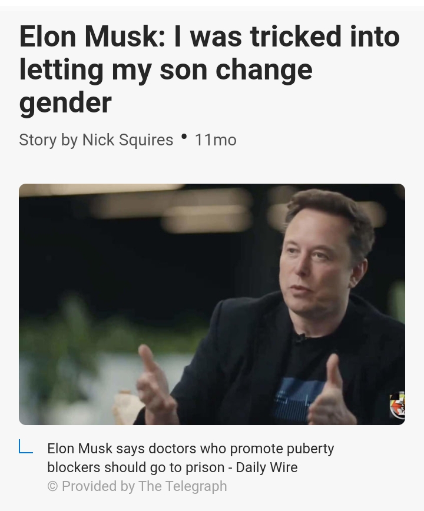Image resolution: width=424 pixels, height=511 pixels.
Task: Click the Provided by The Telegraph credit
Action: (x=137, y=486)
